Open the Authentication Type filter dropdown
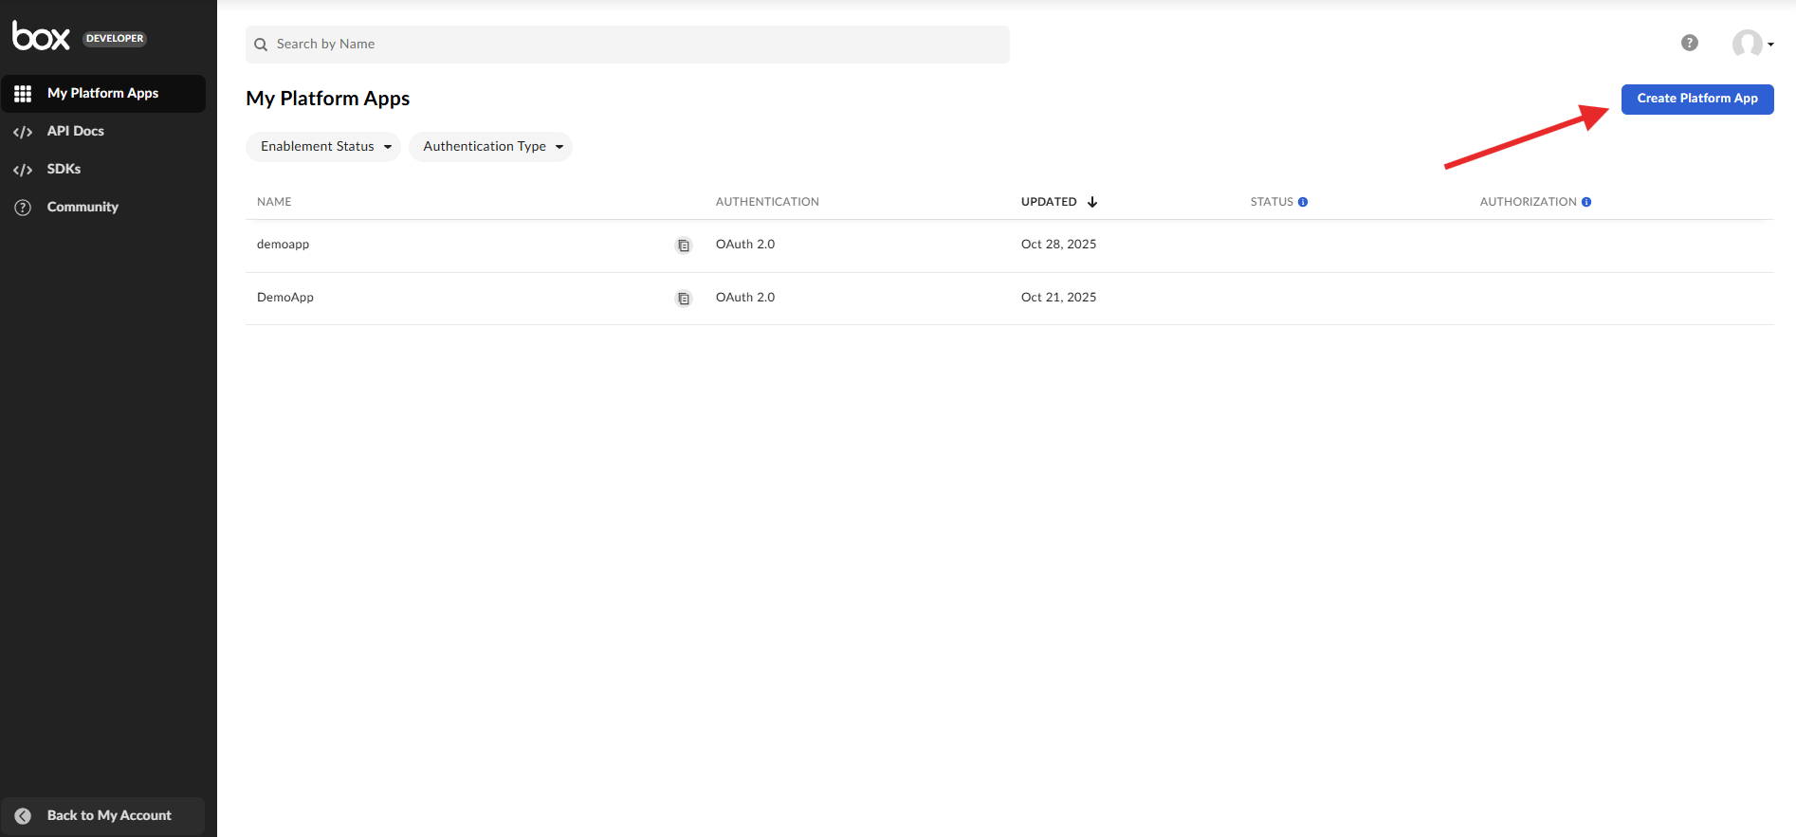The image size is (1796, 837). tap(490, 147)
